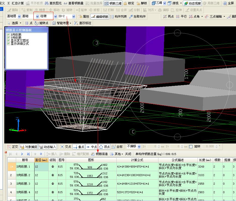Click the 公式描述 column header
This screenshot has width=236, height=201.
178,160
